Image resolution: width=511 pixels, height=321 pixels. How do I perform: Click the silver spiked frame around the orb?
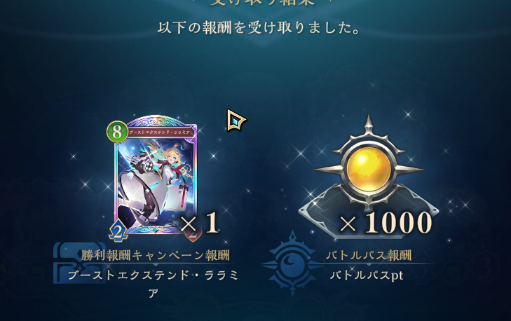pos(369,163)
